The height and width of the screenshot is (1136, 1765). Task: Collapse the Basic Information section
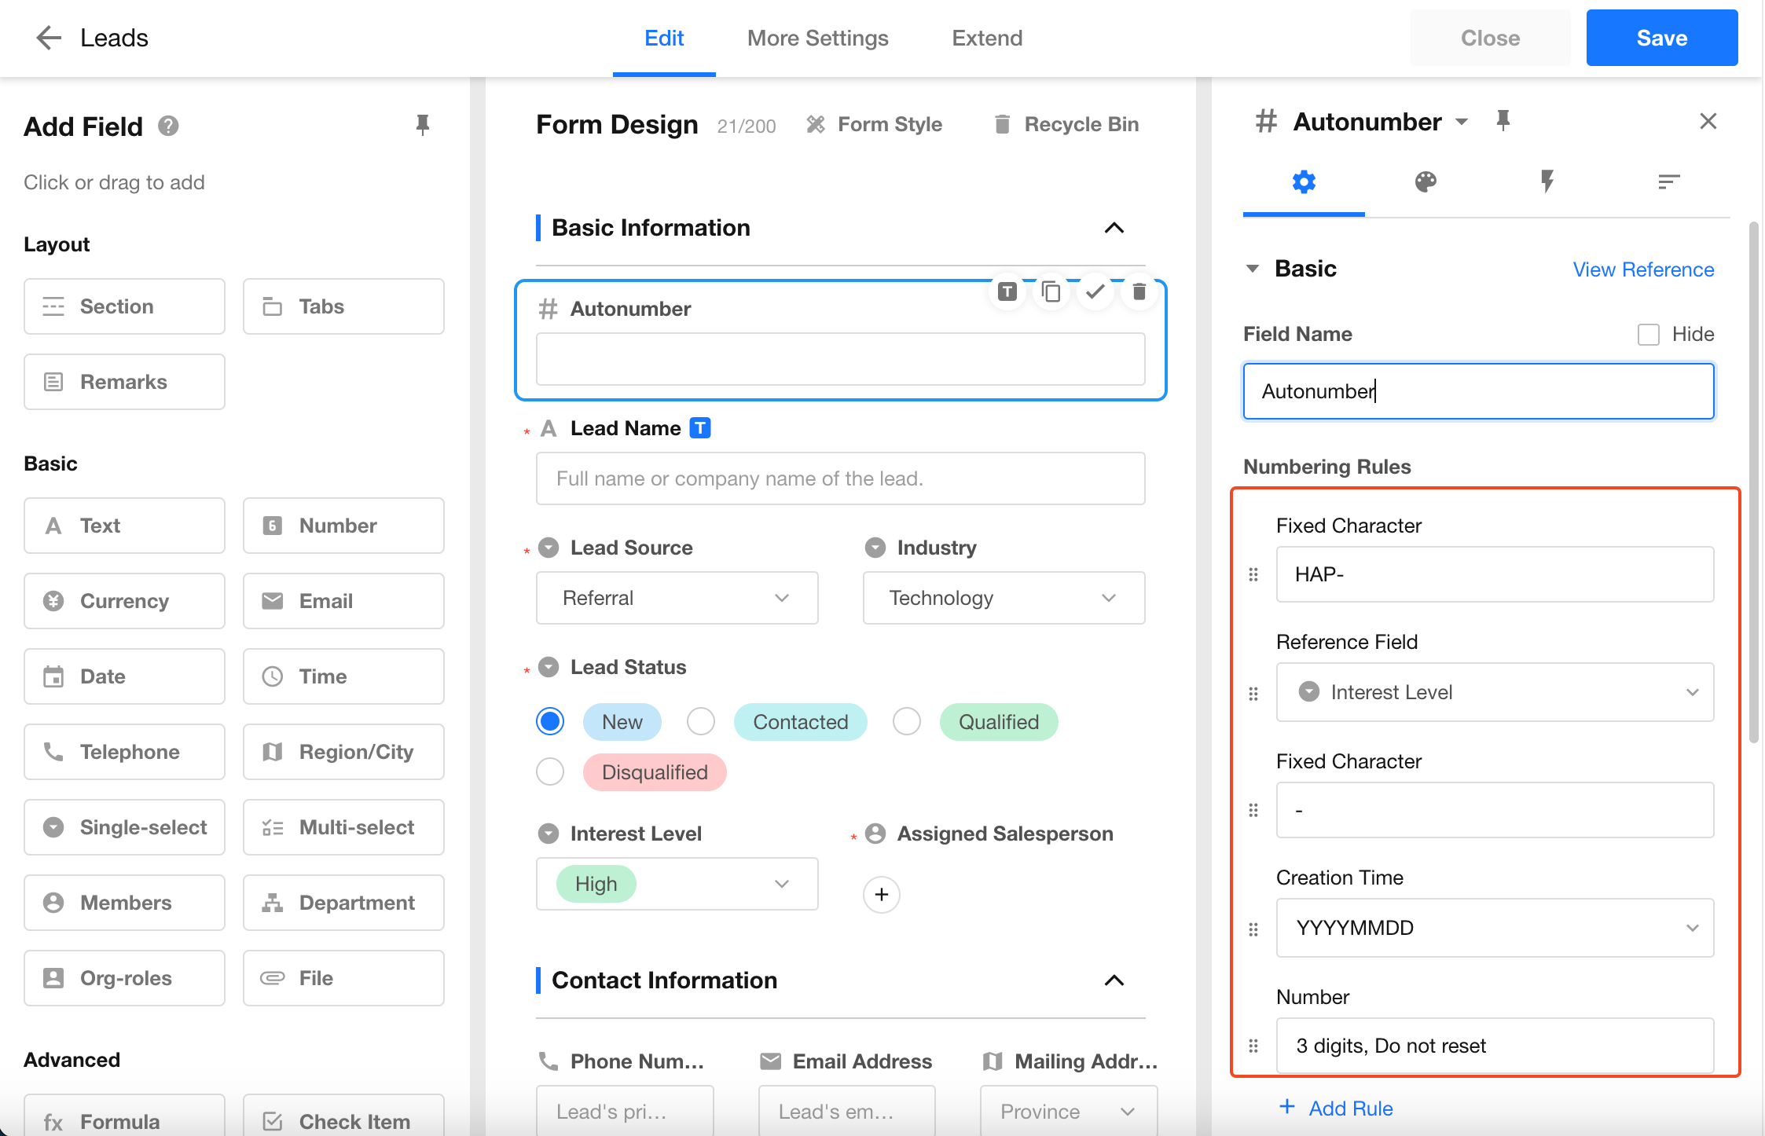point(1114,228)
